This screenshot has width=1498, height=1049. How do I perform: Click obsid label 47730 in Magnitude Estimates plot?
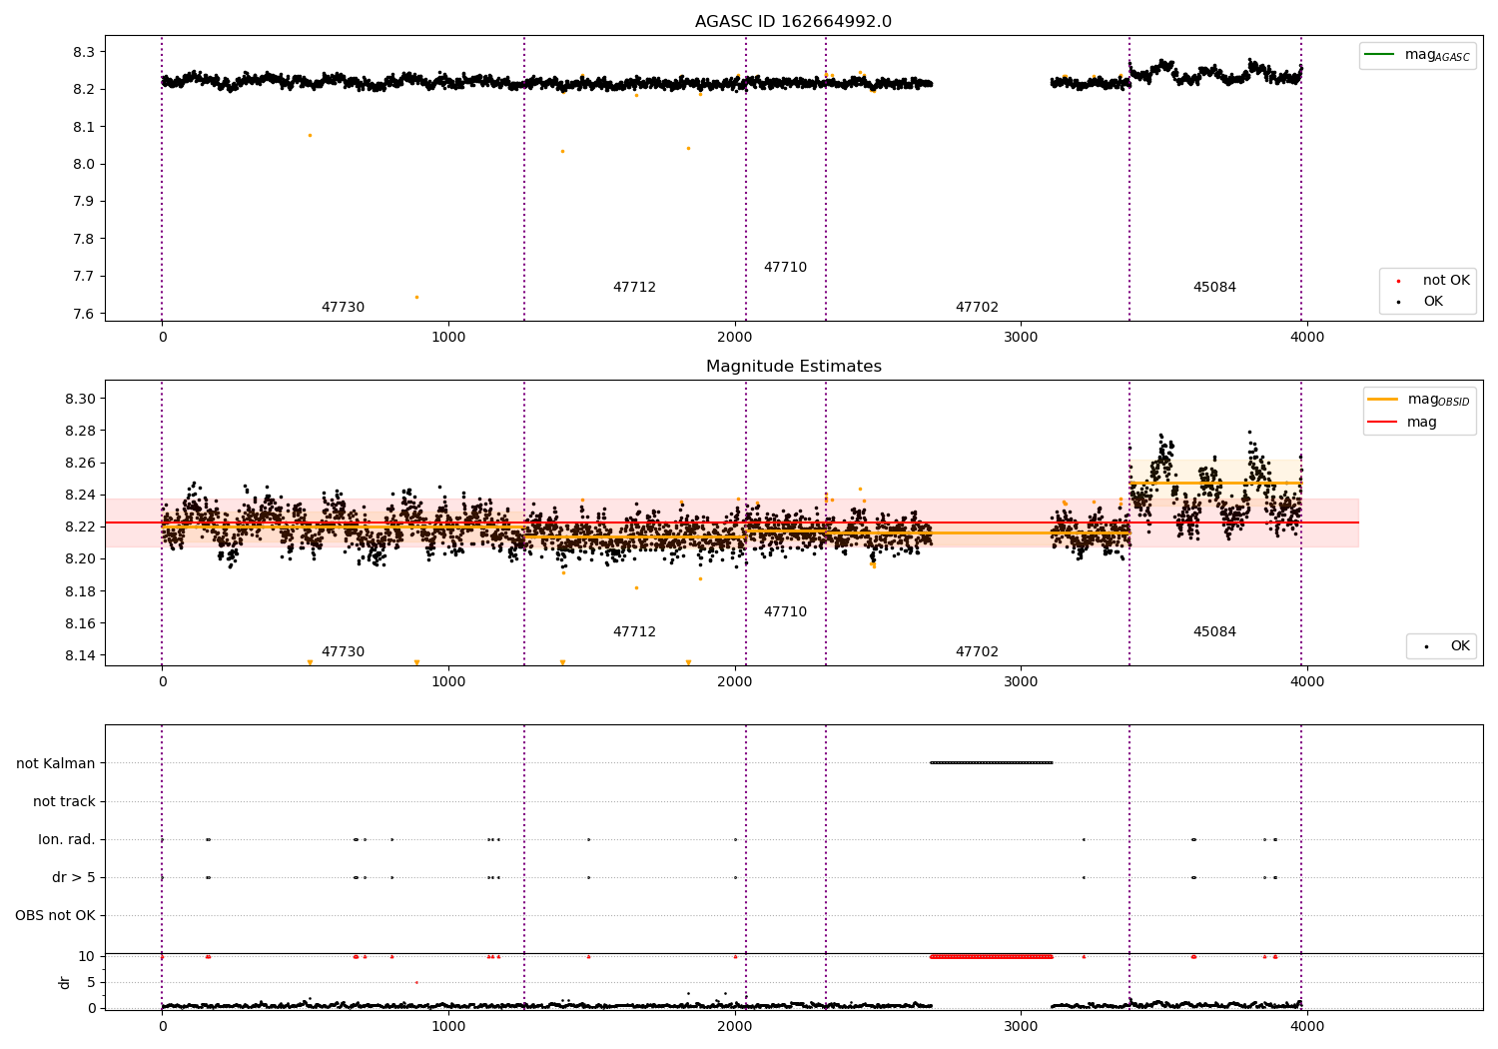[343, 652]
